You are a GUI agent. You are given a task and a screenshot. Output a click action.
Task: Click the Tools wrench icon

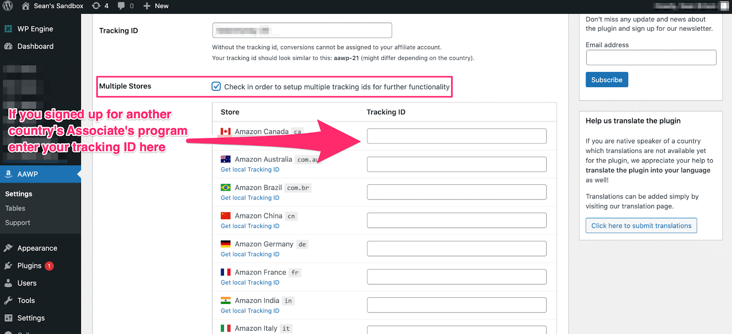pyautogui.click(x=8, y=300)
